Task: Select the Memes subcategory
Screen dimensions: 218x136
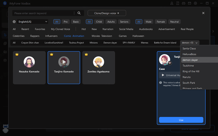Action: click(144, 43)
